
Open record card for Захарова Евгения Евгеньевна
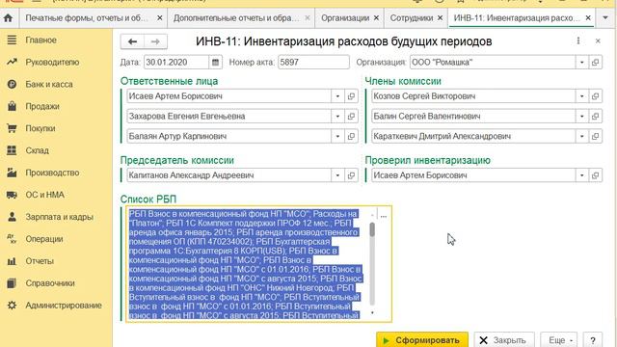pyautogui.click(x=351, y=116)
